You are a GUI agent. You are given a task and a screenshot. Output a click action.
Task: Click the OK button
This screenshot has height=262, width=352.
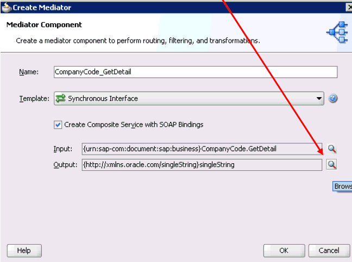(x=284, y=251)
